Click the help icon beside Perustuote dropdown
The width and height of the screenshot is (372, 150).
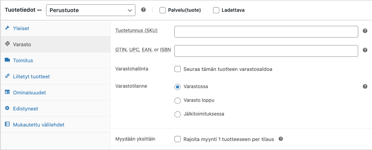(143, 10)
